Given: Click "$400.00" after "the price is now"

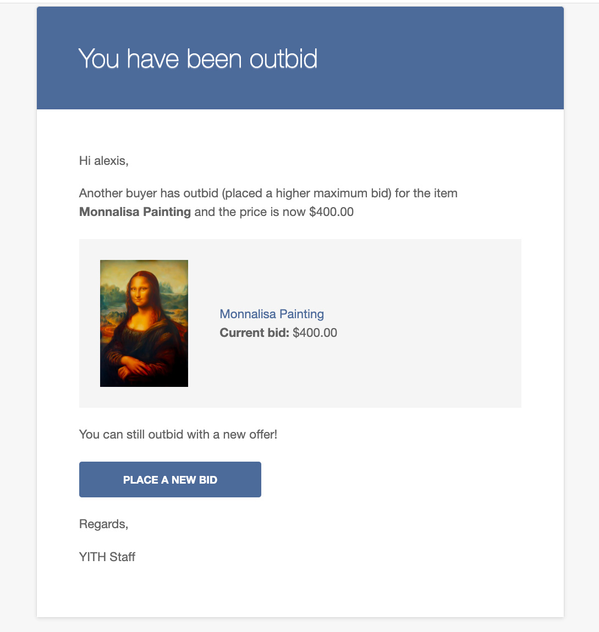Looking at the screenshot, I should (331, 212).
